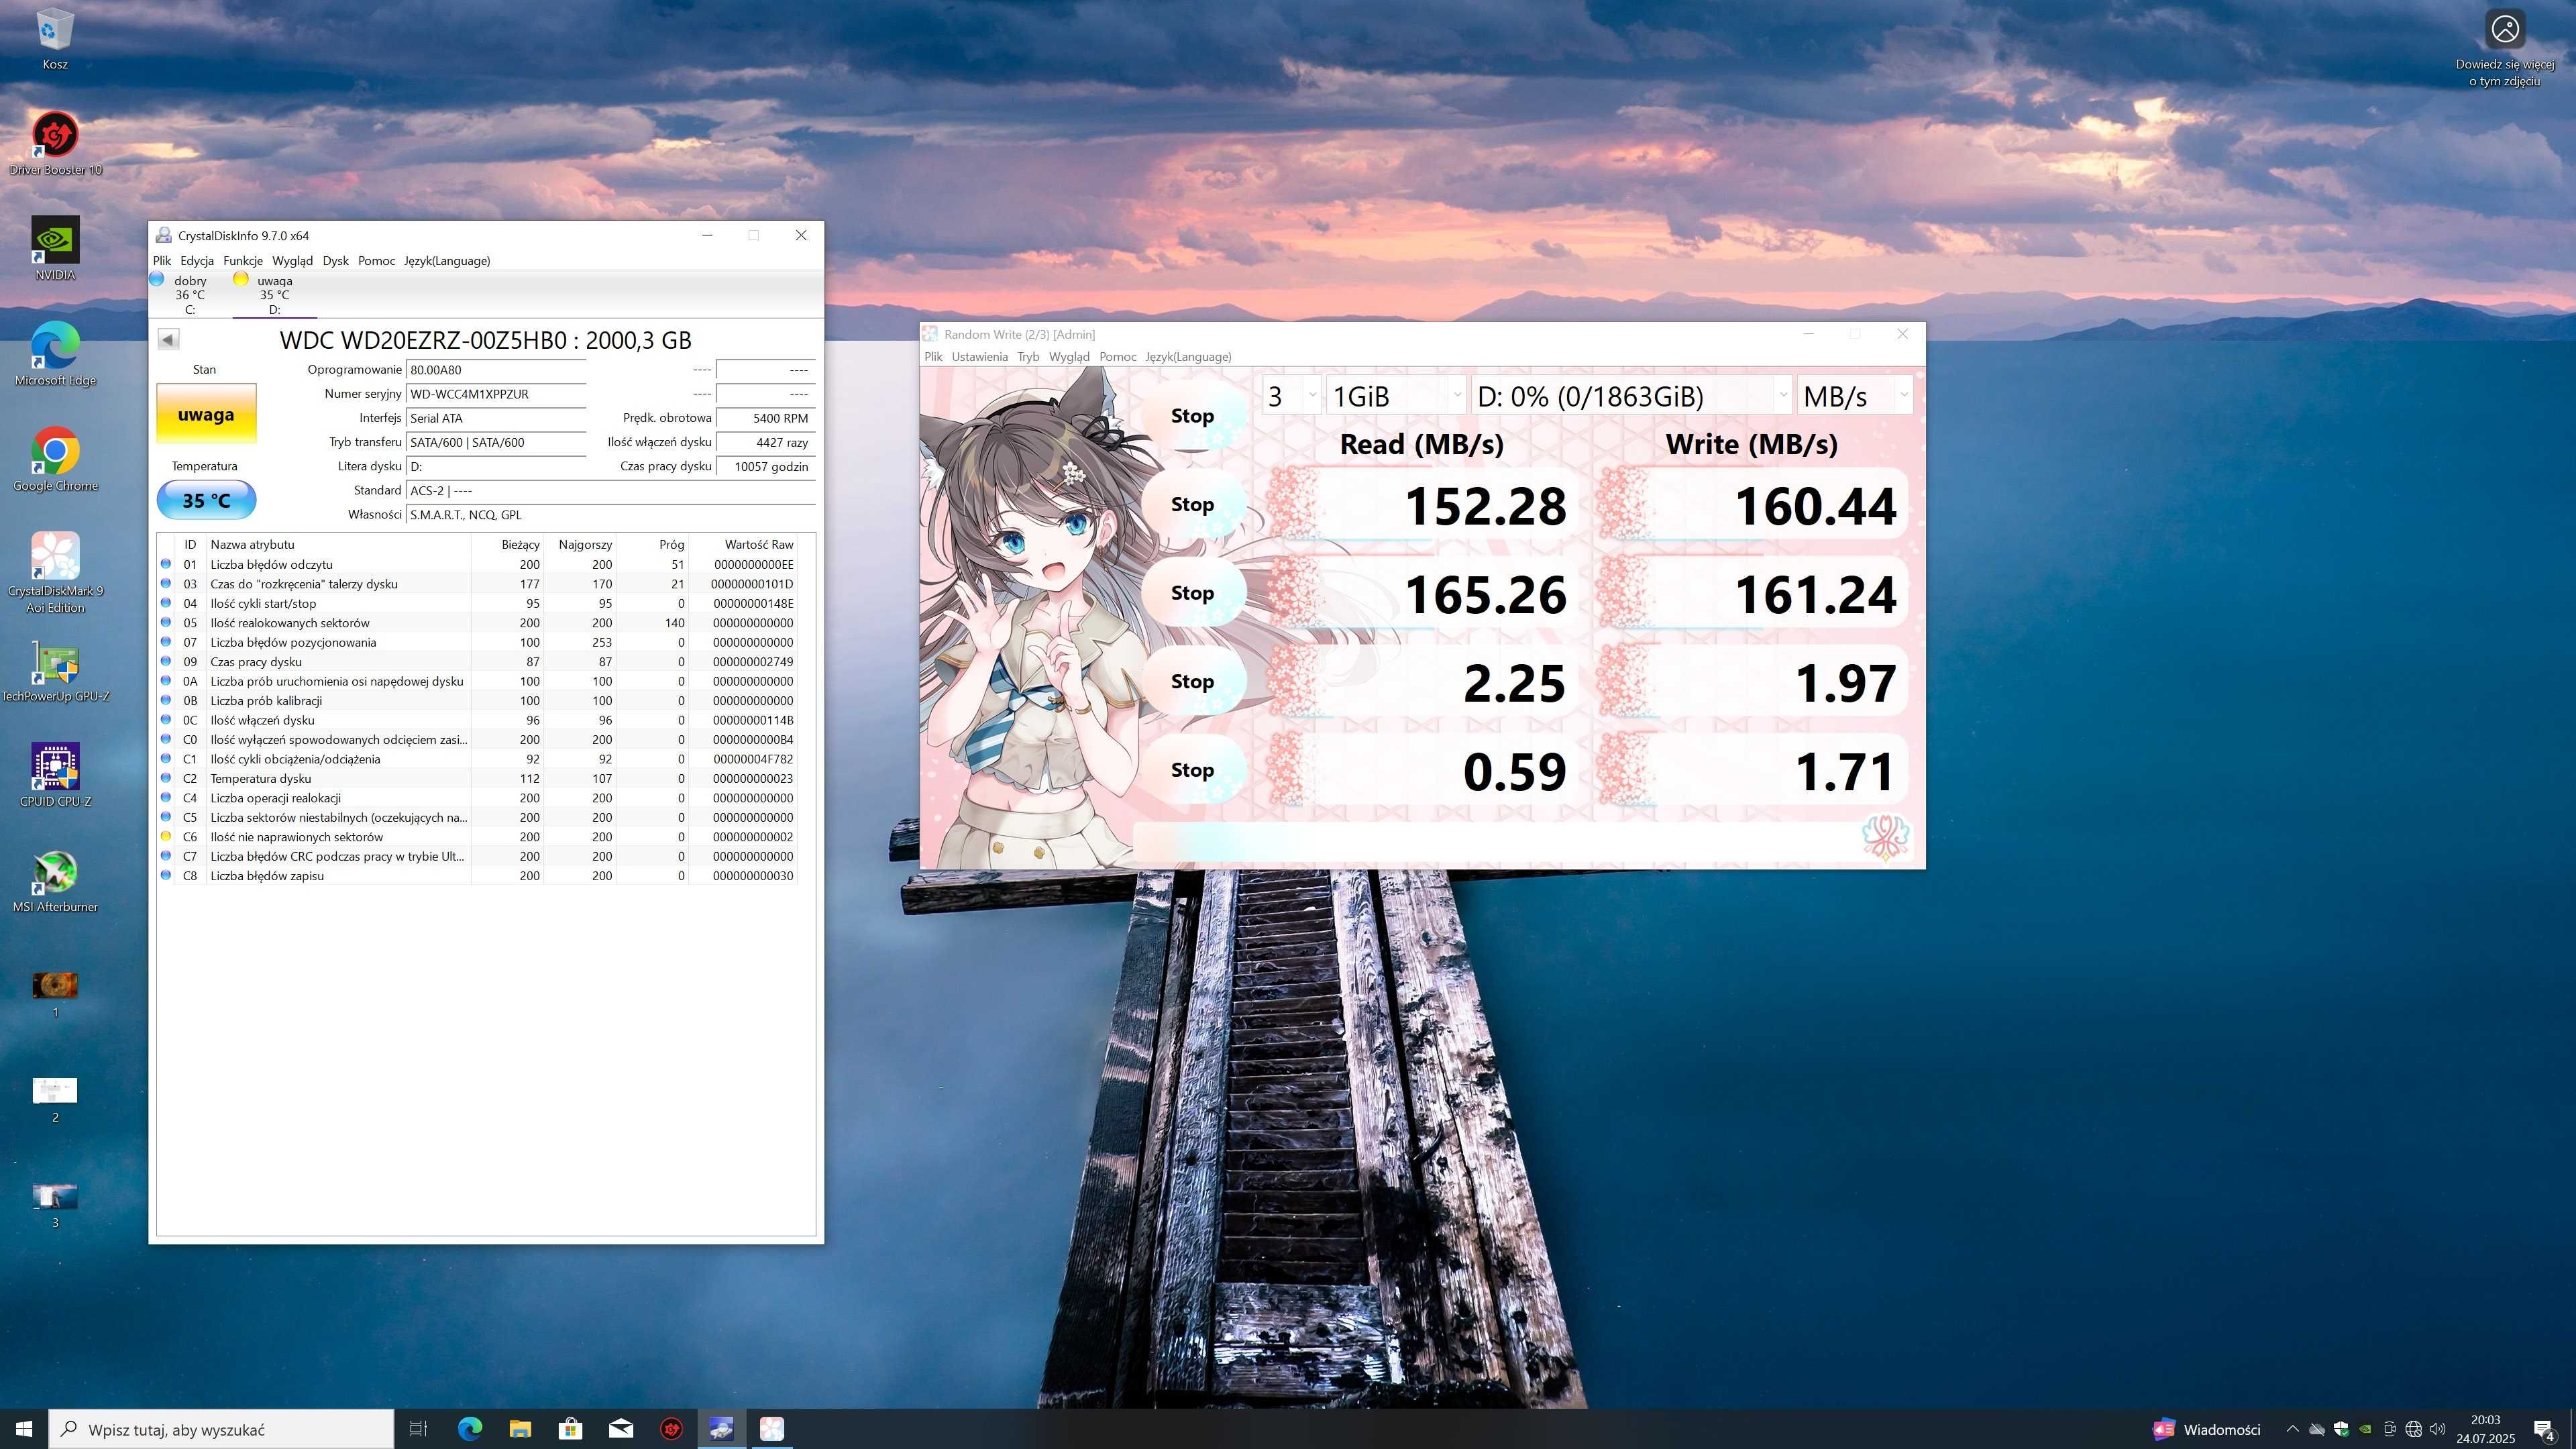The width and height of the screenshot is (2576, 1449).
Task: Show hidden system tray icons
Action: [2292, 1429]
